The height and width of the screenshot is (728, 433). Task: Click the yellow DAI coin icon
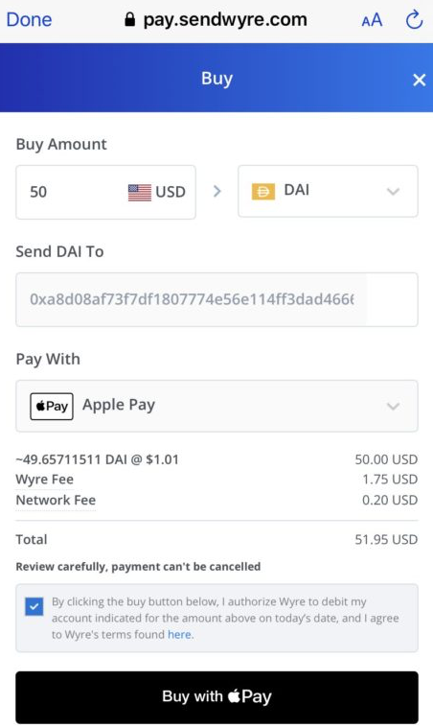(x=263, y=191)
